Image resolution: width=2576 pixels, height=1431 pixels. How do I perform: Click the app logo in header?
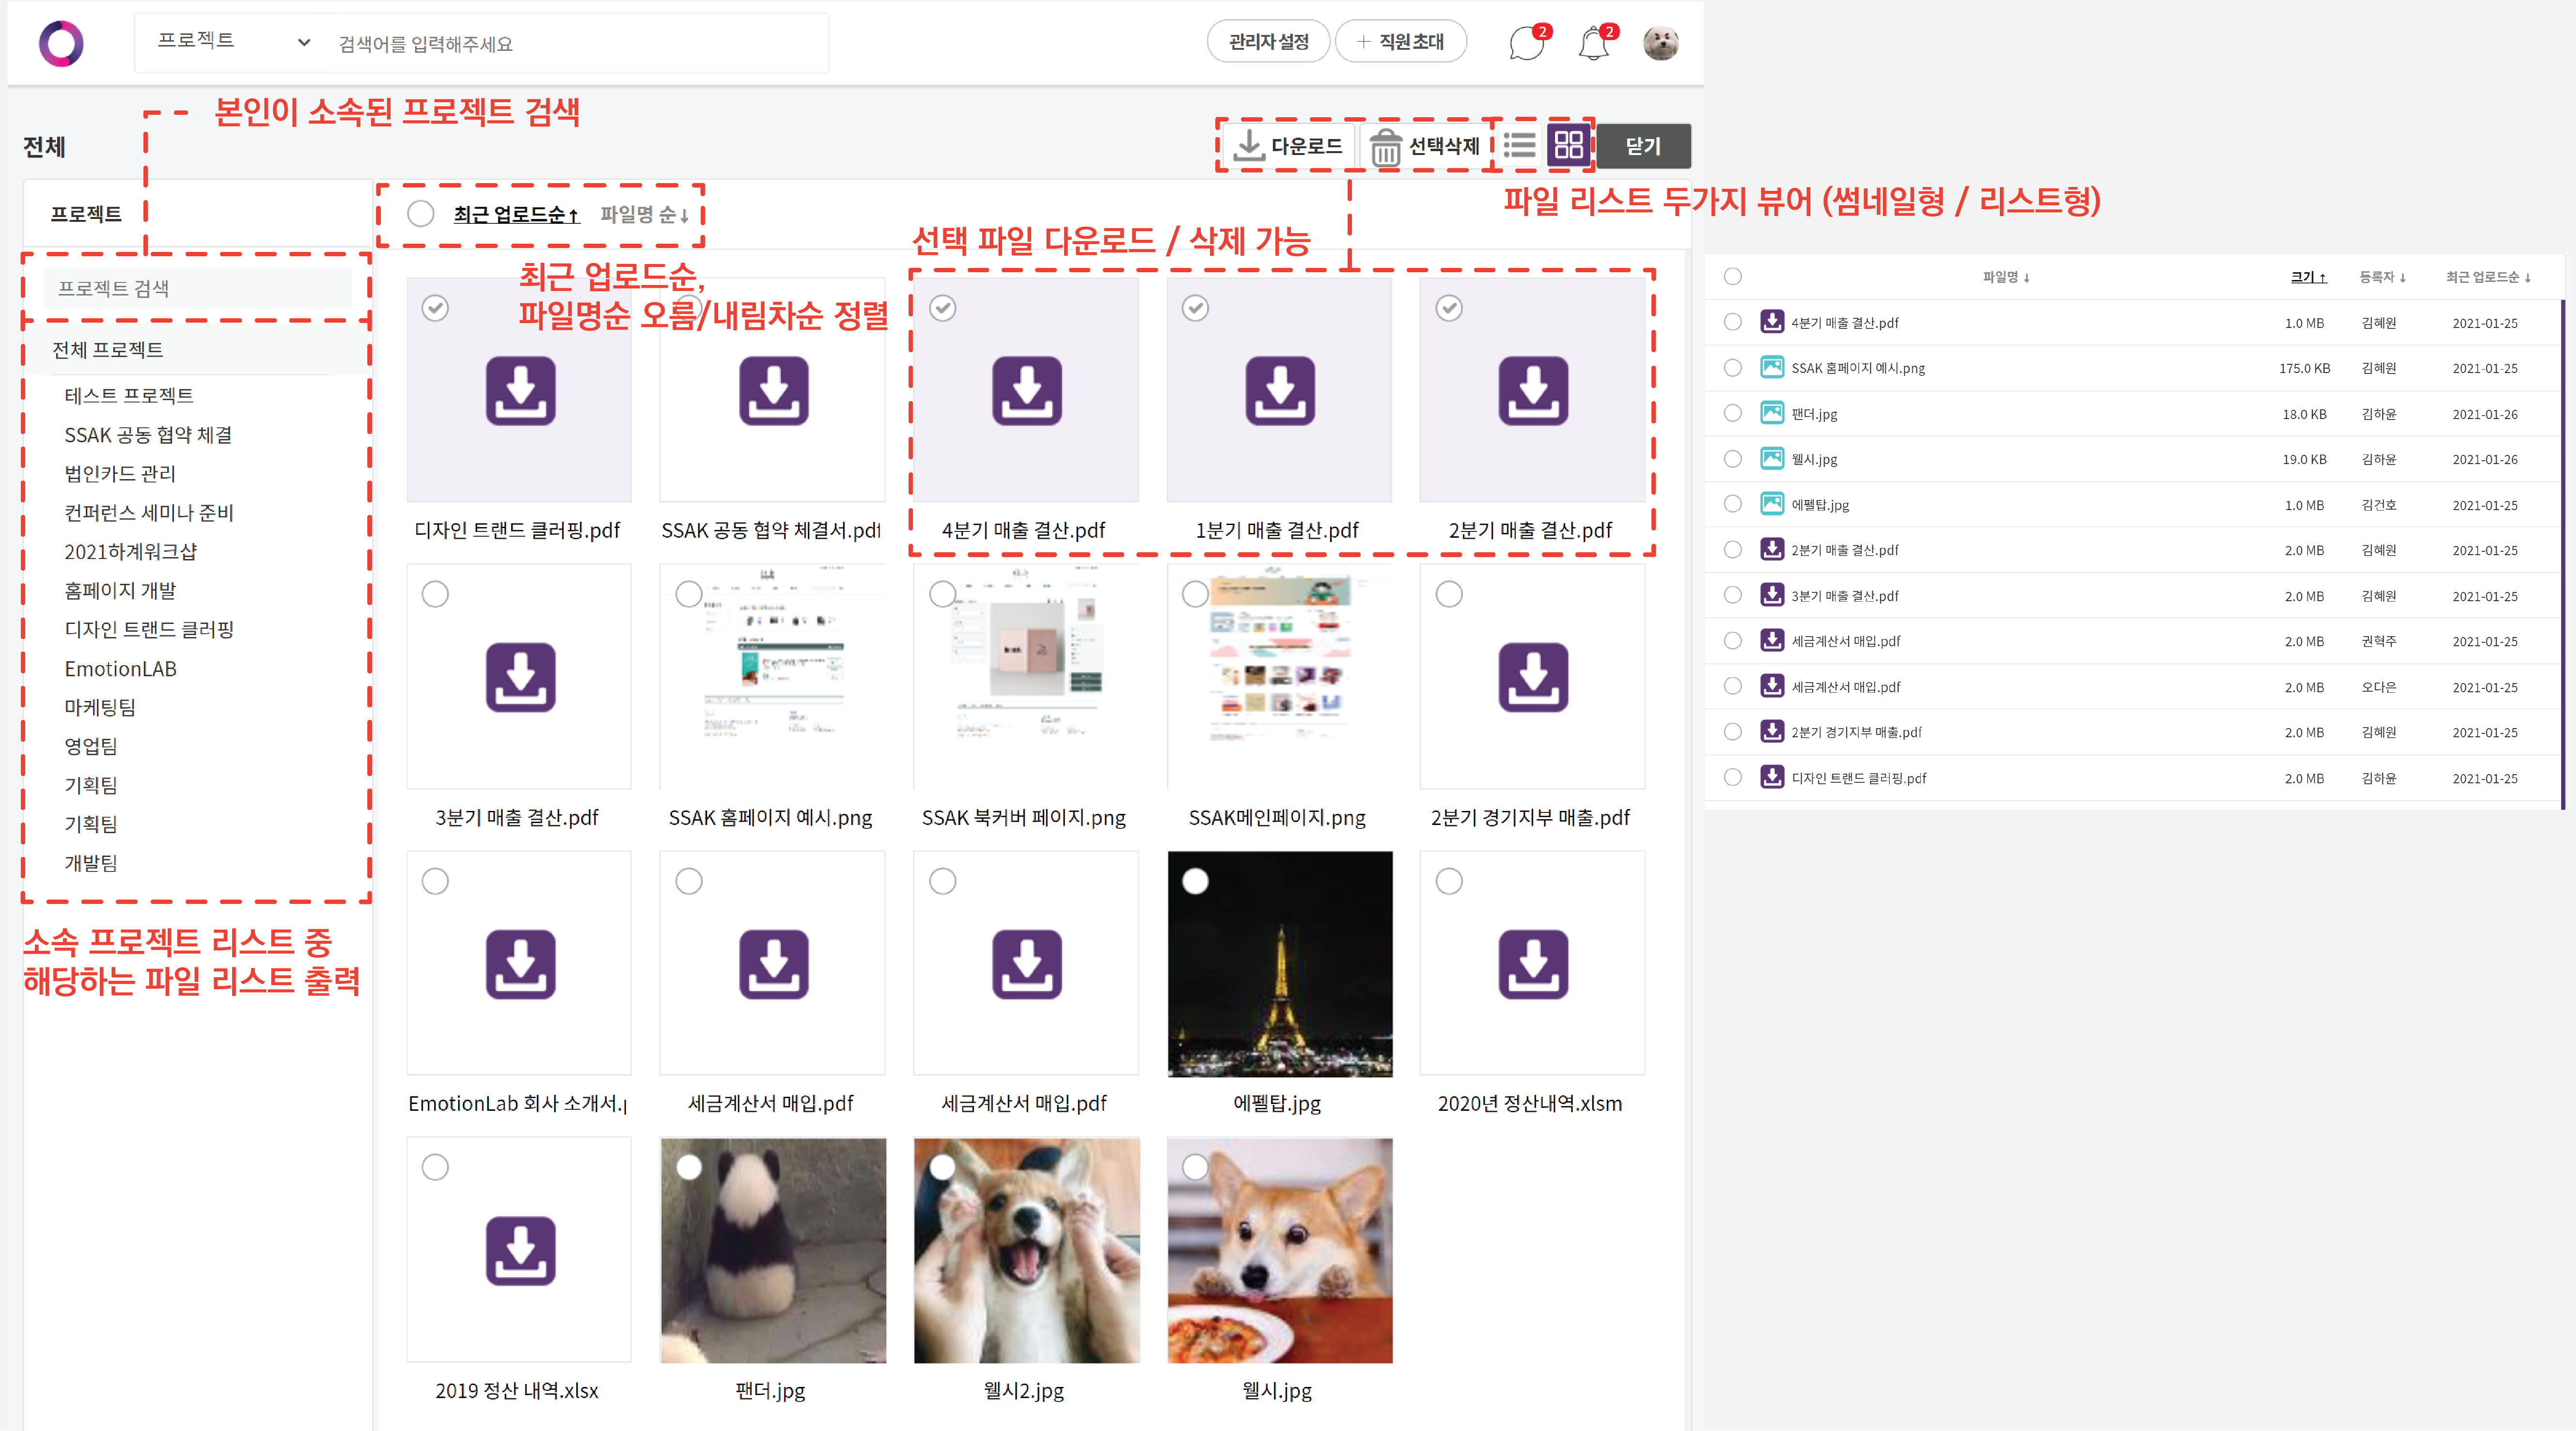(61, 43)
